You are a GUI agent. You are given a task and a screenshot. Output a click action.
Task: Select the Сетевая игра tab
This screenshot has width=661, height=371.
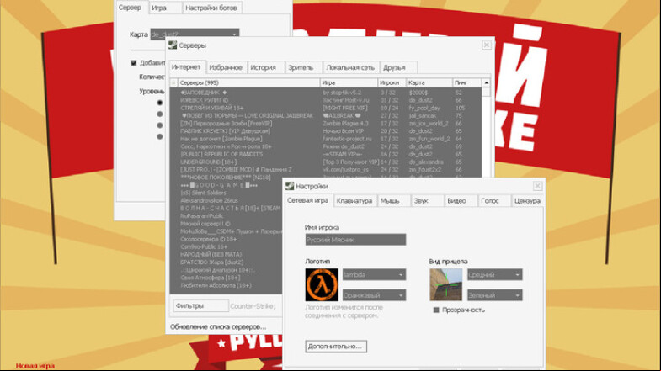click(307, 200)
